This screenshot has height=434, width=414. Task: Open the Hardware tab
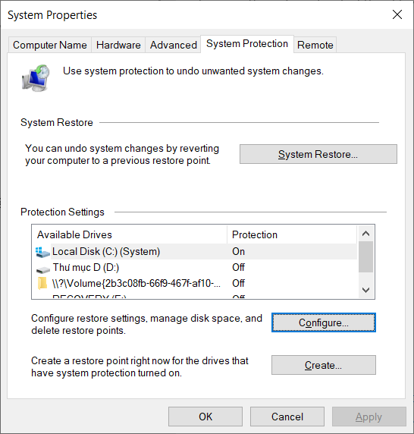click(x=118, y=45)
